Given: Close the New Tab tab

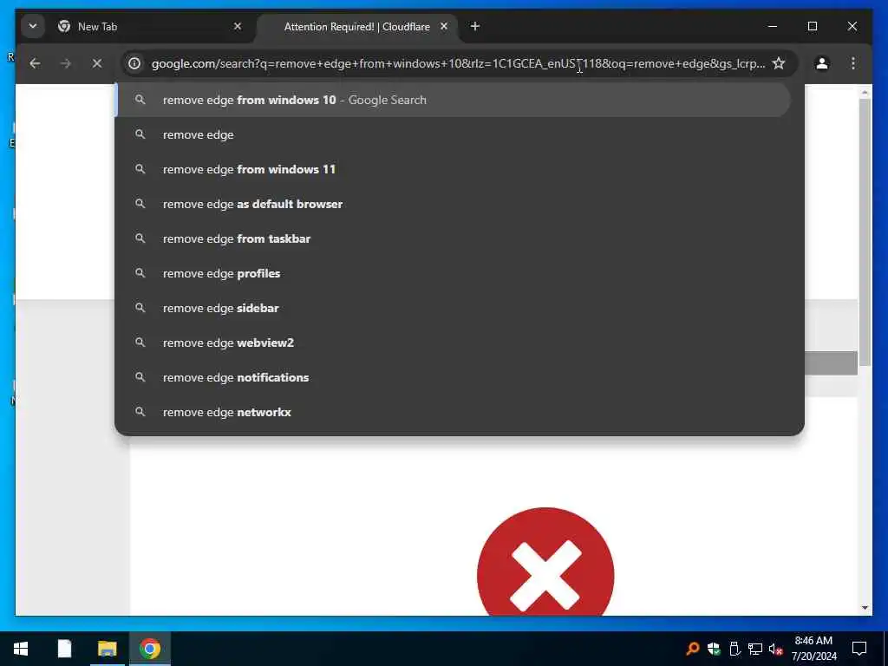Looking at the screenshot, I should [238, 27].
